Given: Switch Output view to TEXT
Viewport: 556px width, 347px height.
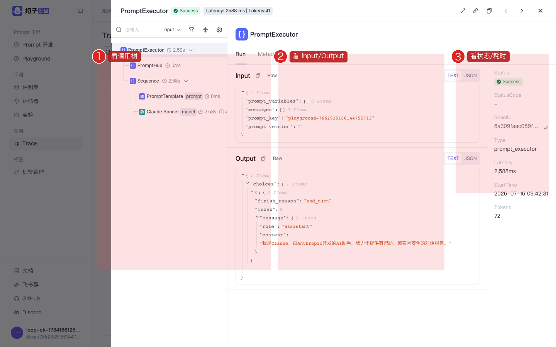Looking at the screenshot, I should [x=453, y=158].
